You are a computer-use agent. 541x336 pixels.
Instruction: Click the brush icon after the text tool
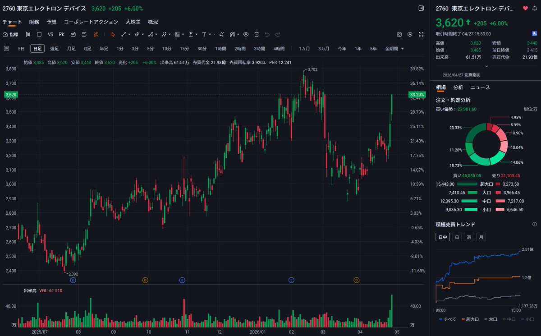pos(221,34)
